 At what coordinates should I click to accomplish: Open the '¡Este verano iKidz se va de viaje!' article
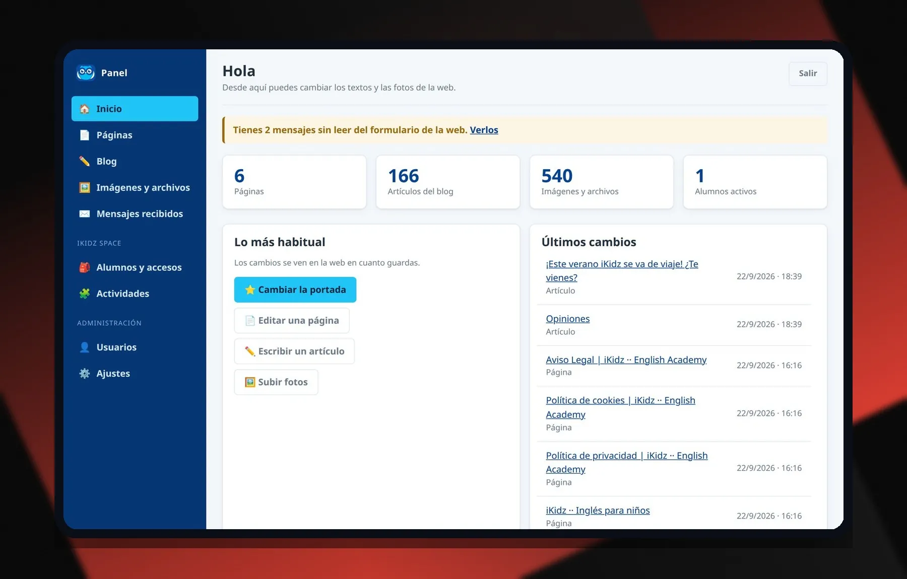[622, 271]
